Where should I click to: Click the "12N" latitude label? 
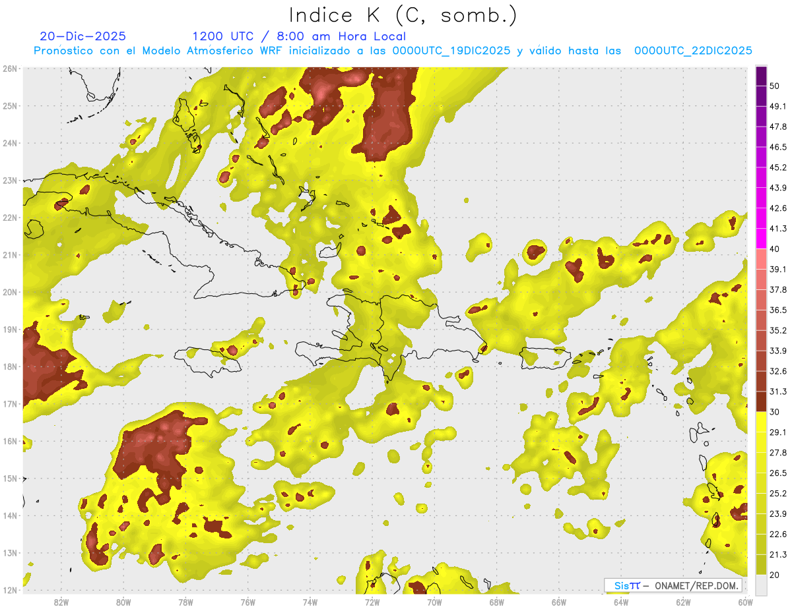(x=10, y=590)
